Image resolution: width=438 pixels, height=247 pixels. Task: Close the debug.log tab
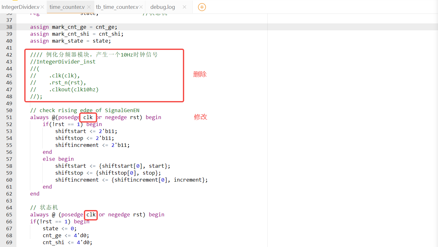click(x=184, y=7)
